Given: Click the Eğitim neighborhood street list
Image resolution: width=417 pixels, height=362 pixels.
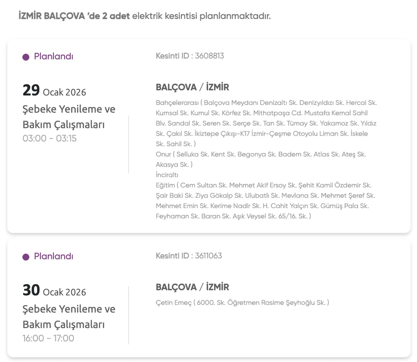Looking at the screenshot, I should click(x=265, y=201).
